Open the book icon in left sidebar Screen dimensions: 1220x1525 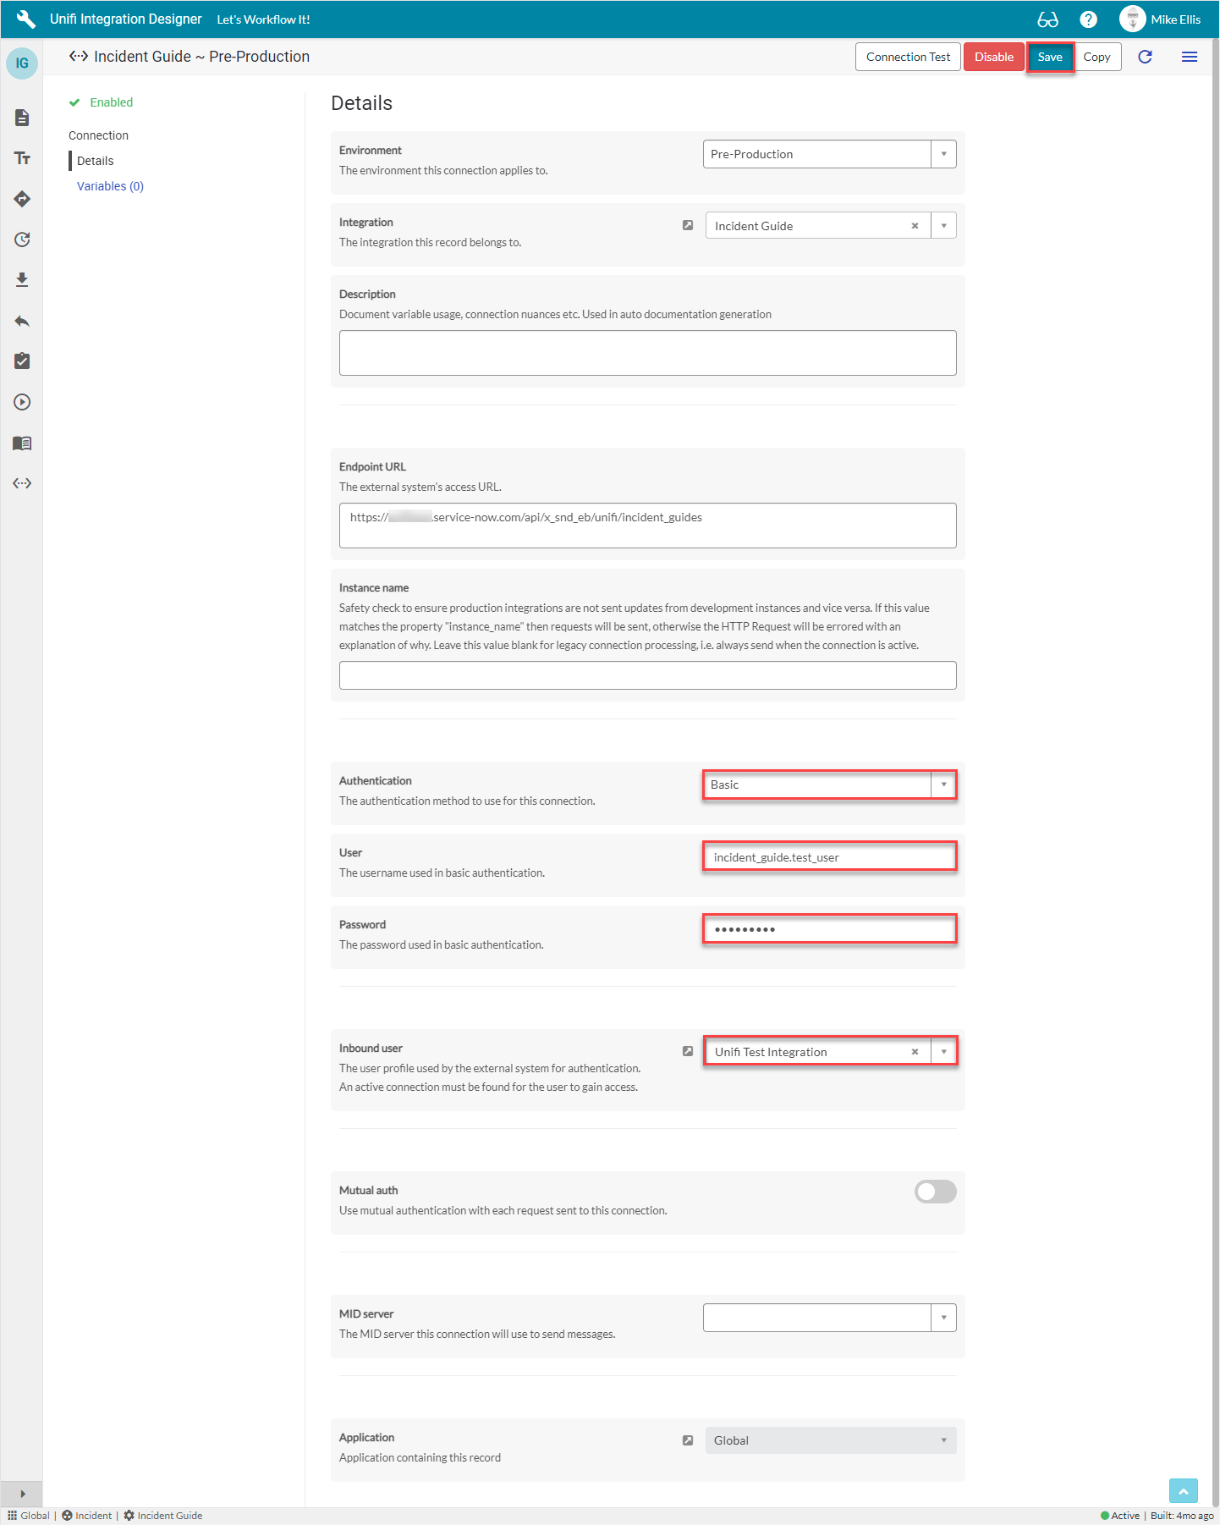tap(22, 443)
